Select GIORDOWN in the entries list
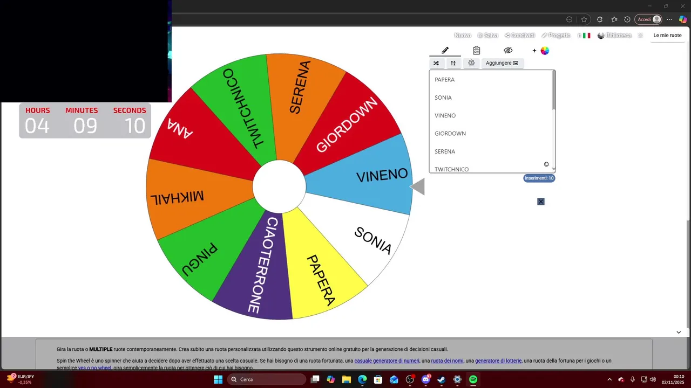Screen dimensions: 691x388 (450, 134)
